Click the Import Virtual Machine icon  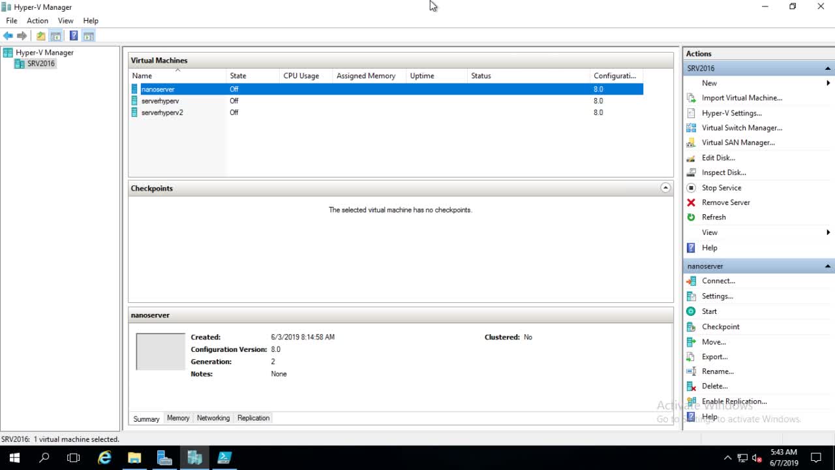pos(691,98)
